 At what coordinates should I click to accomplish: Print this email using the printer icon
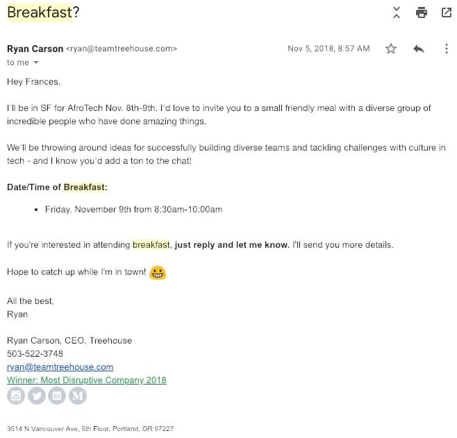(x=421, y=12)
